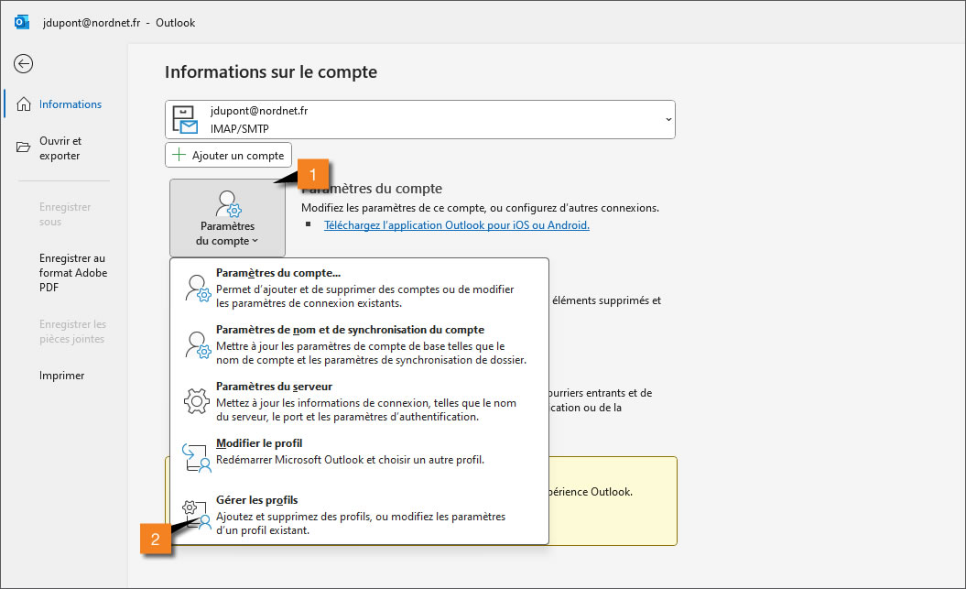Click the green plus icon on Ajouter un compte
This screenshot has width=966, height=589.
(179, 155)
